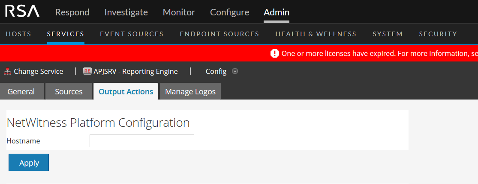Switch to the Hosts submenu

coord(18,34)
